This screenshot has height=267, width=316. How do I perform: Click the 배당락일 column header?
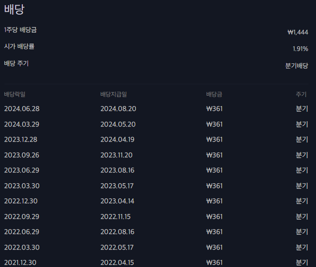(x=15, y=94)
